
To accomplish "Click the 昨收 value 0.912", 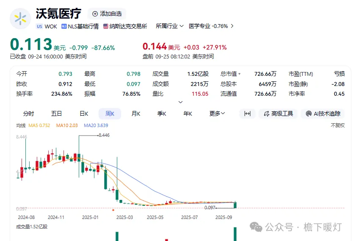I will (x=65, y=84).
